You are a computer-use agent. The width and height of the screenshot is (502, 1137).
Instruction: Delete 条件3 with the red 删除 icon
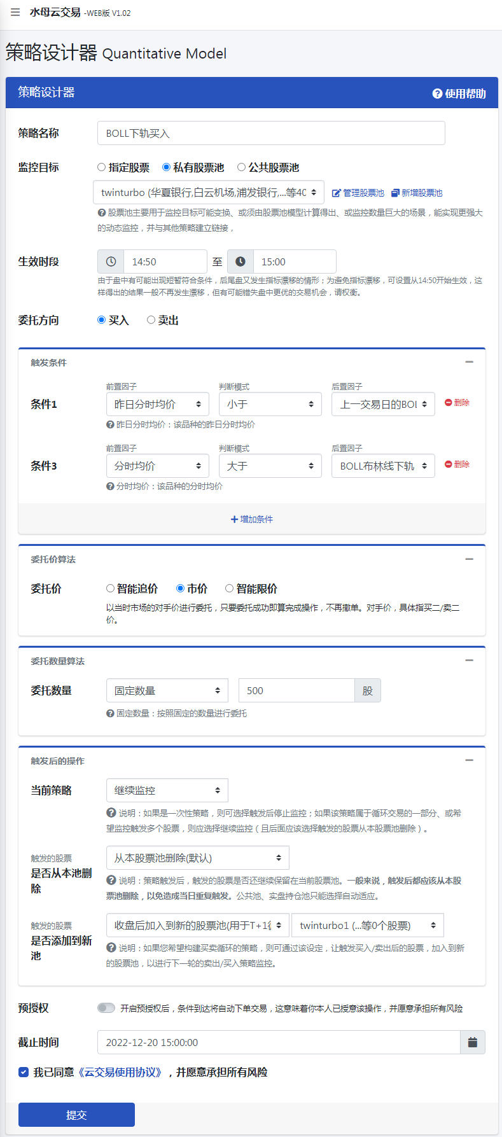(457, 464)
